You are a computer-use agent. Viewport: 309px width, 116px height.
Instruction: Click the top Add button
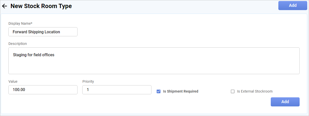(x=293, y=6)
